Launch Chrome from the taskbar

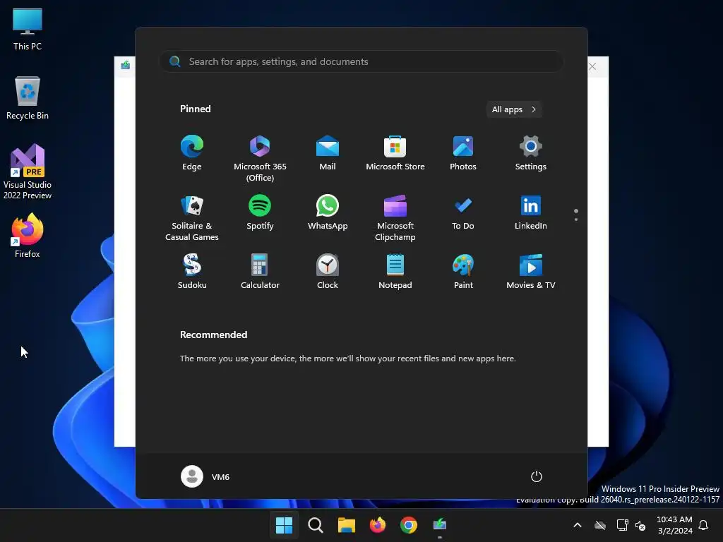tap(409, 525)
